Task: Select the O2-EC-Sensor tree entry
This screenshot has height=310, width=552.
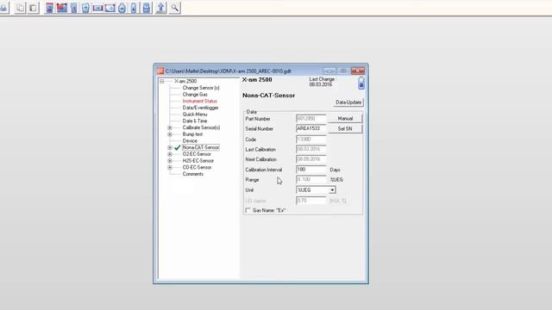Action: (197, 154)
